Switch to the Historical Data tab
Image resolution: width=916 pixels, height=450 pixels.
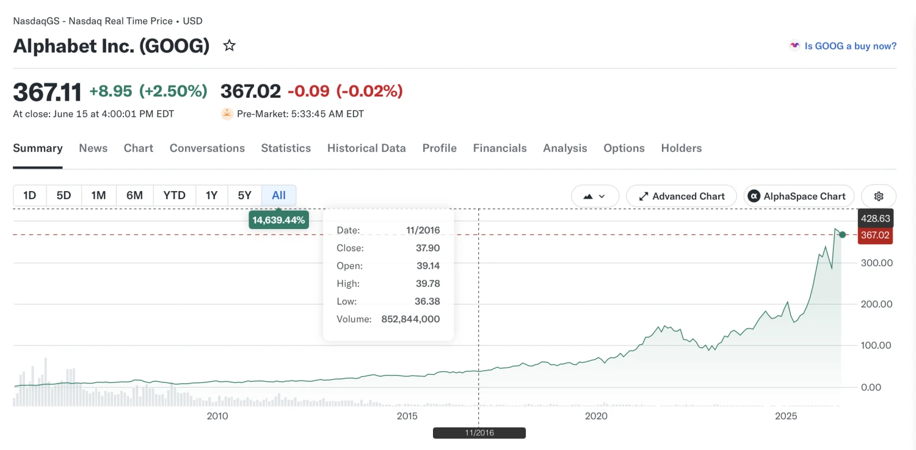pos(366,148)
